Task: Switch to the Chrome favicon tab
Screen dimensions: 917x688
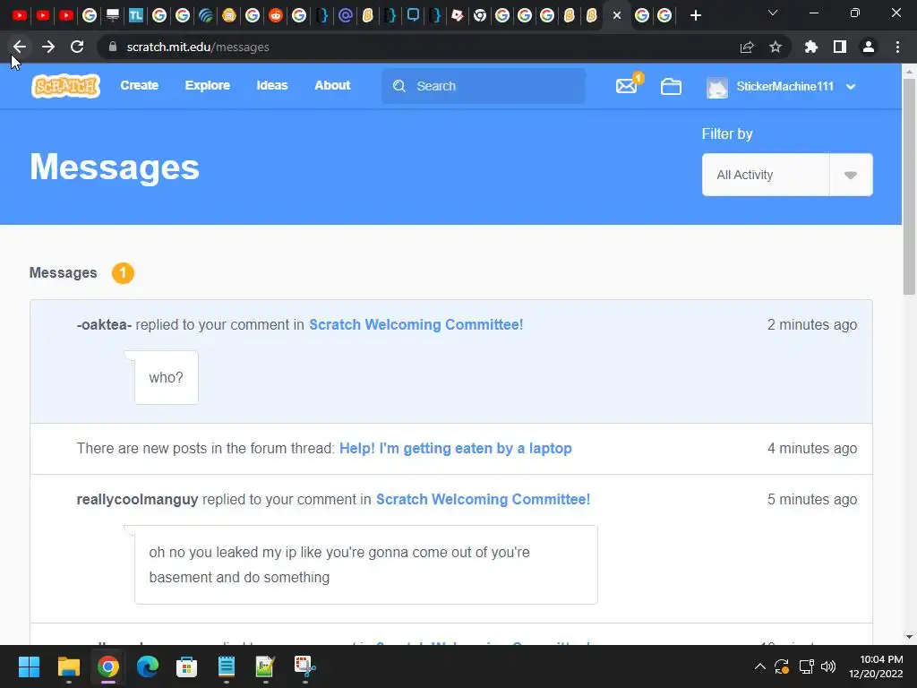Action: (x=480, y=16)
